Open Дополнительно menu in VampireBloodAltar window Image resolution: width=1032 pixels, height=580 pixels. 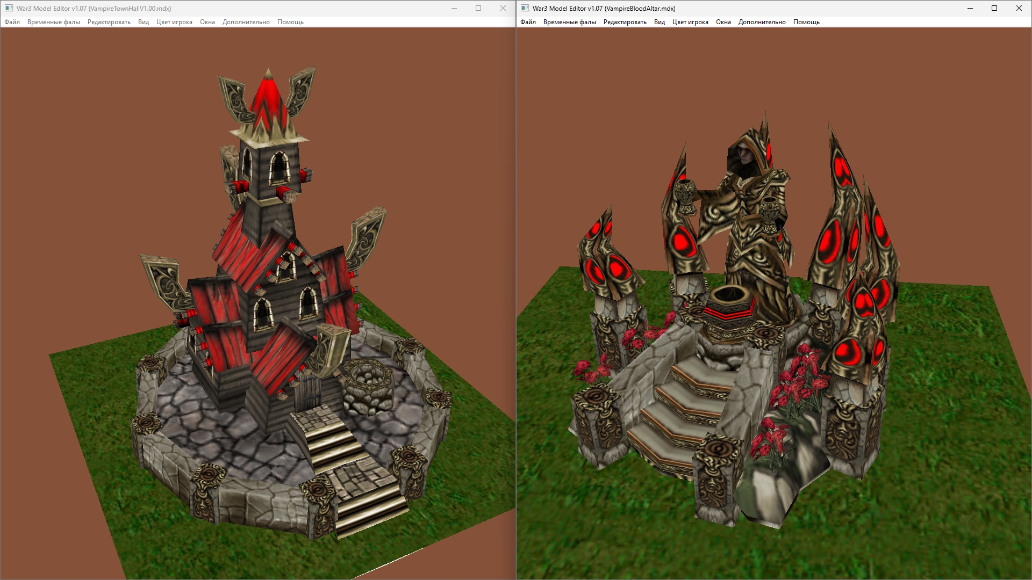click(x=762, y=22)
